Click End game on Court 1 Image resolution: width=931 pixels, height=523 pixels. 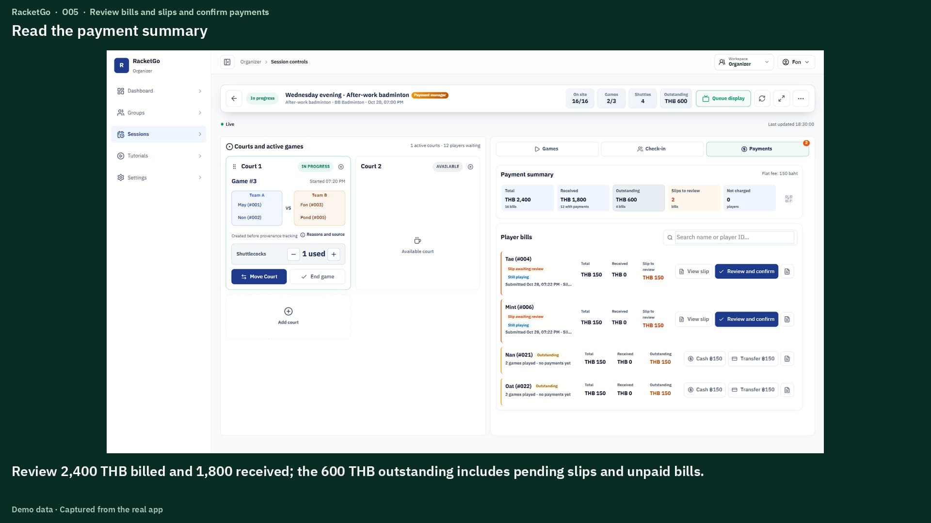click(318, 277)
